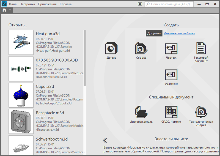The image size is (220, 156).
Task: Click the Receptacle.m3d file name
Action: [x=50, y=113]
